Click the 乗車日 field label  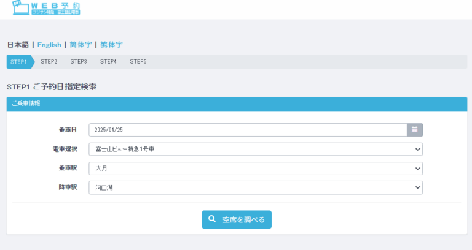[68, 130]
